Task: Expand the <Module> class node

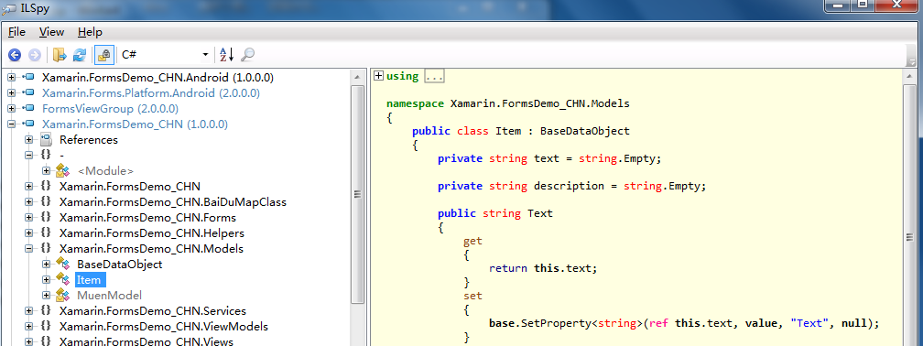Action: point(46,170)
